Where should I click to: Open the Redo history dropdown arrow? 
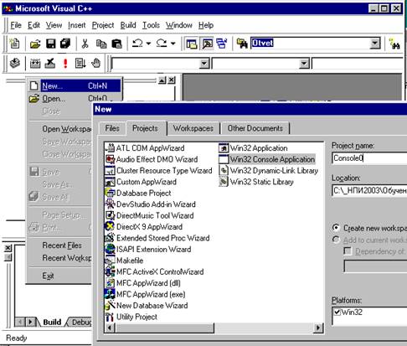coord(173,44)
